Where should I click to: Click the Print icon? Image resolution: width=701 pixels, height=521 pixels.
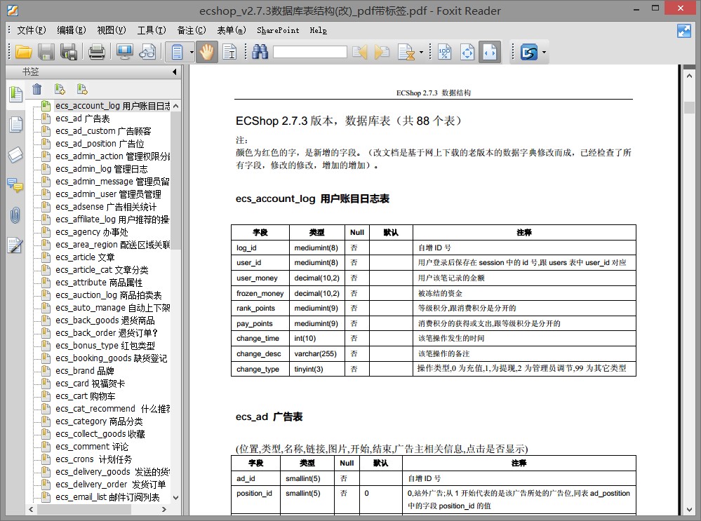97,53
